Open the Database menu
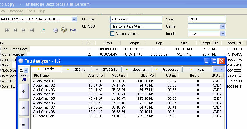 [16, 11]
